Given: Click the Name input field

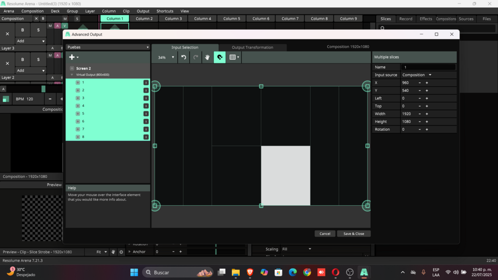Looking at the screenshot, I should [x=428, y=67].
